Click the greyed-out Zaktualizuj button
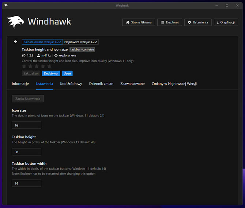 click(31, 73)
